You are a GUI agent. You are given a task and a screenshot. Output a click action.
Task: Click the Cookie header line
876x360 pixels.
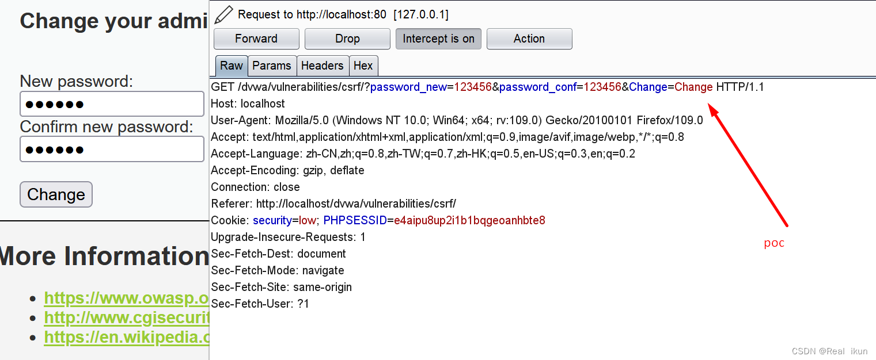tap(378, 221)
